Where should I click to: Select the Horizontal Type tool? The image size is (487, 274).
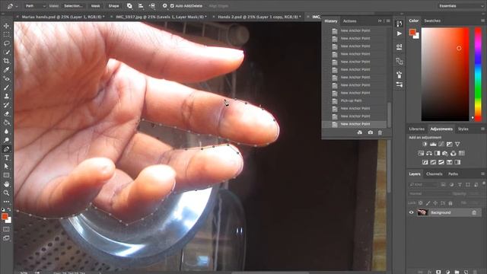tap(6, 158)
